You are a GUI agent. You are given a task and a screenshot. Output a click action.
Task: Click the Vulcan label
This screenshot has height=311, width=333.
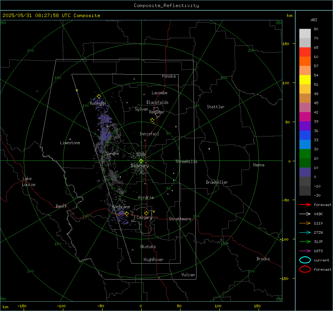pos(188,275)
